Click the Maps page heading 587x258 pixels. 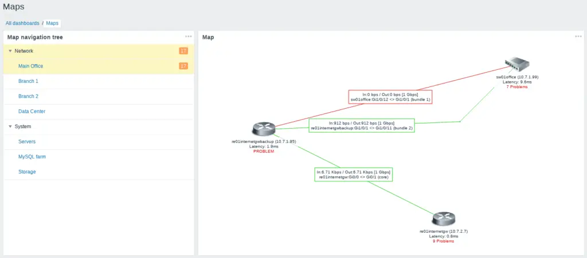(14, 6)
